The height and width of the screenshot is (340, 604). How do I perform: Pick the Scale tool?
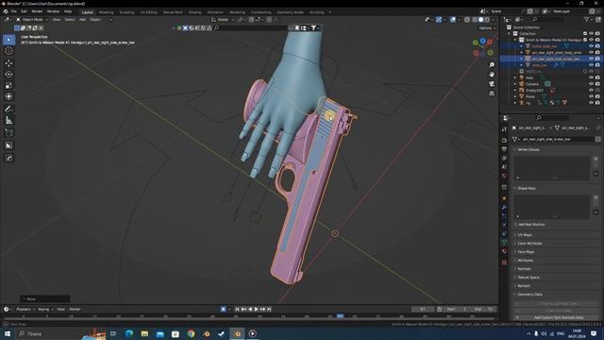coord(8,86)
